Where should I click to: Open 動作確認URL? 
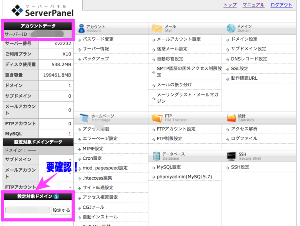[x=244, y=78]
